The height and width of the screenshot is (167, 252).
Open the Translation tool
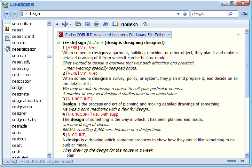pos(125,24)
